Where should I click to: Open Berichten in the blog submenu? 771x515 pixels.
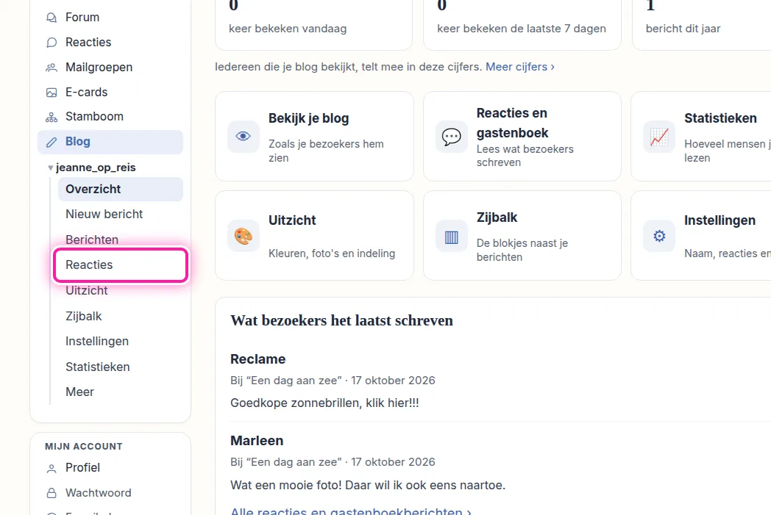92,240
